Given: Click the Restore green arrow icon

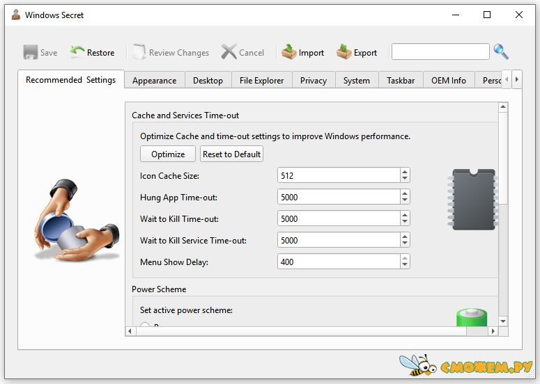Looking at the screenshot, I should (77, 52).
